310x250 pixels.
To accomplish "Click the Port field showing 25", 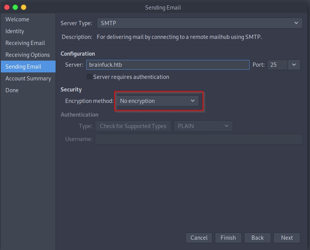I will pos(277,65).
